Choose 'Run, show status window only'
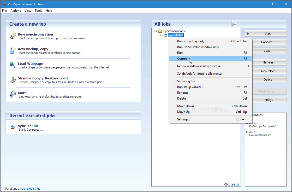 click(210, 47)
